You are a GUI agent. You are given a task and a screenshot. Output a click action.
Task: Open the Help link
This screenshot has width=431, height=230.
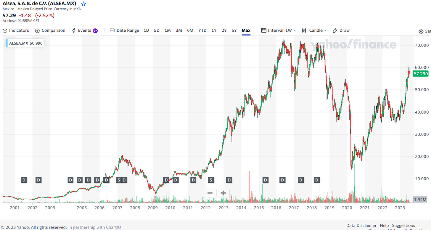coord(384,226)
